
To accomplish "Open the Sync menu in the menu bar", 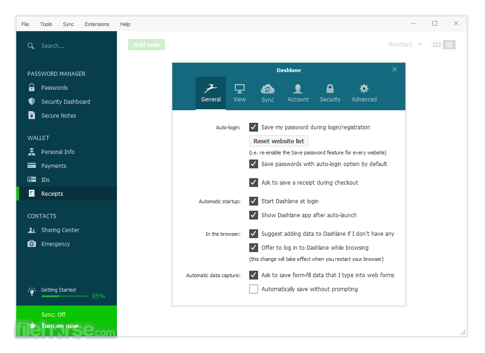I will [x=68, y=24].
